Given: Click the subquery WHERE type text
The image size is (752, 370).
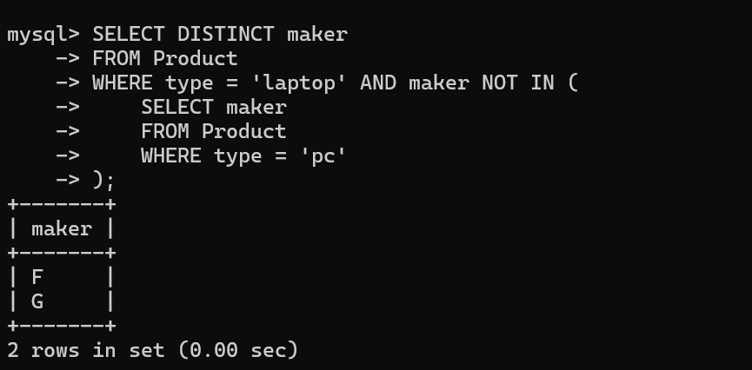Looking at the screenshot, I should pyautogui.click(x=202, y=156).
